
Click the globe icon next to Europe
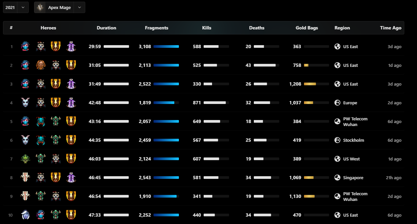(x=337, y=103)
